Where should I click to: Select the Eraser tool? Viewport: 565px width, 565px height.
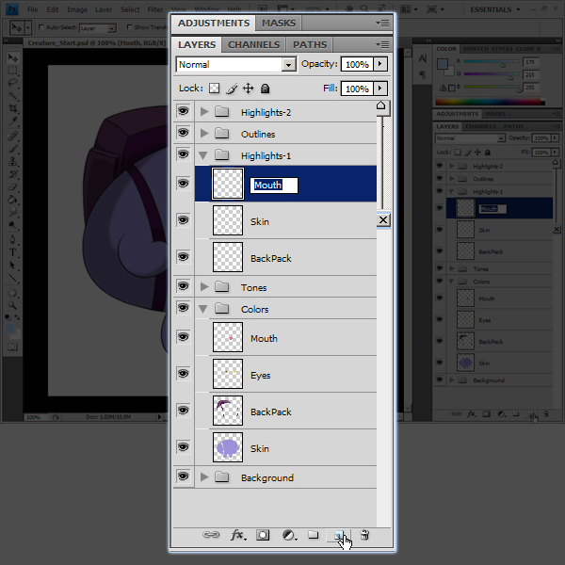(x=12, y=186)
